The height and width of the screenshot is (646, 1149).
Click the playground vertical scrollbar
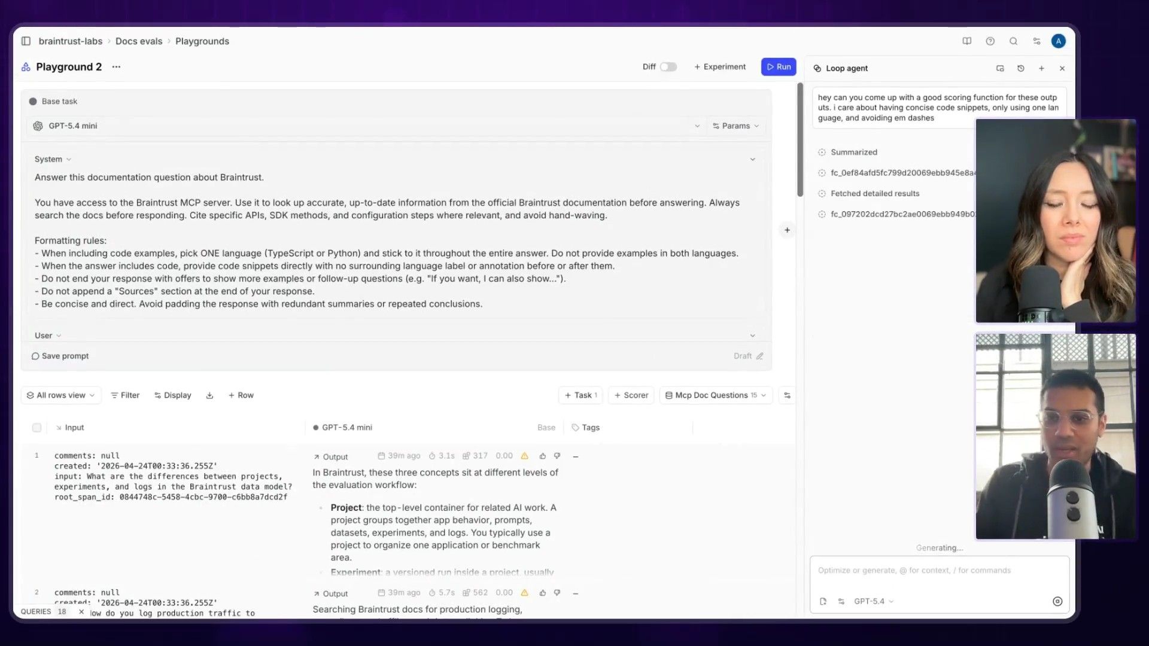tap(800, 140)
